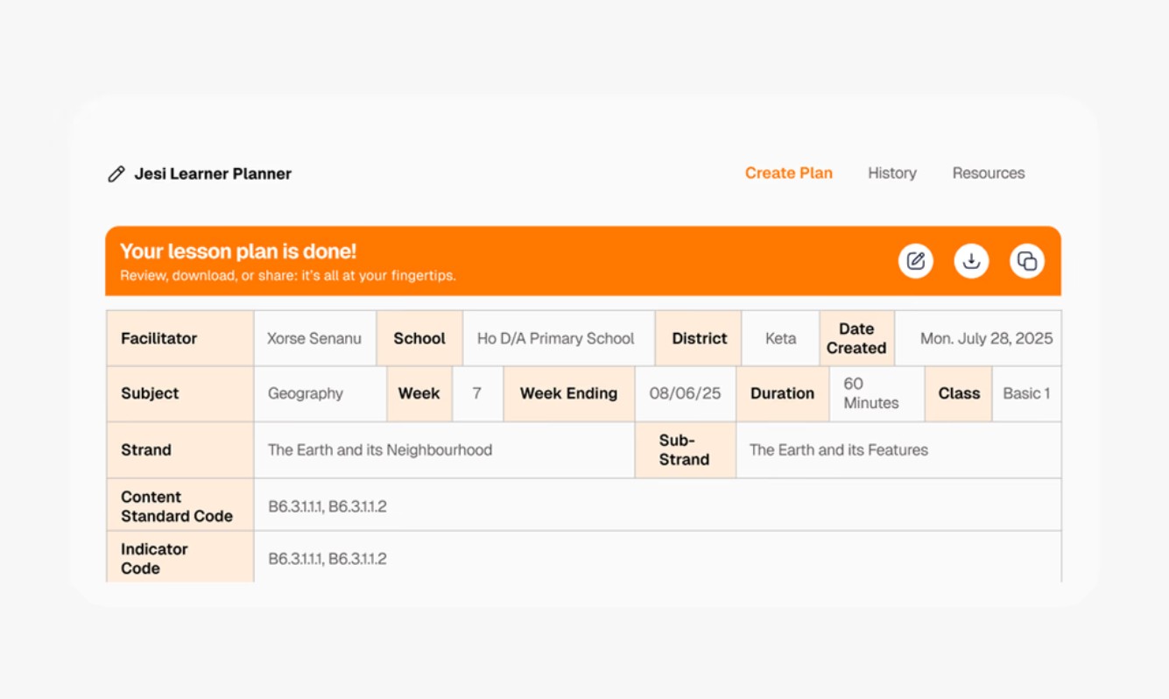This screenshot has width=1169, height=699.
Task: Click the pencil logo beside Jesi Learner Planner
Action: pyautogui.click(x=115, y=173)
